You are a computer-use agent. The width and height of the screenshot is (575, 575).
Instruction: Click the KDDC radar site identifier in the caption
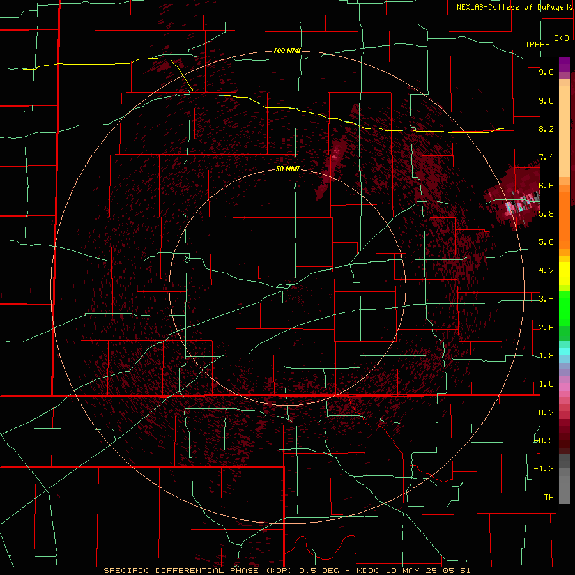click(x=369, y=571)
